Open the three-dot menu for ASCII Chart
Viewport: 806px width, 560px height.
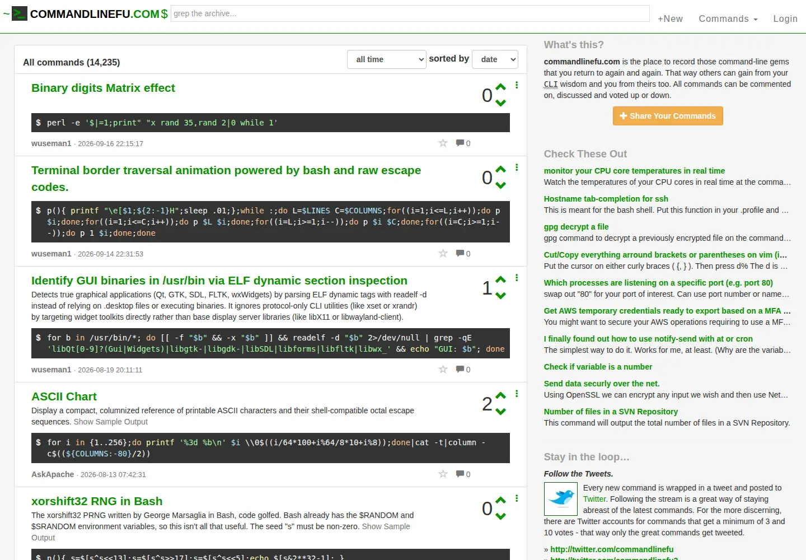pos(517,394)
